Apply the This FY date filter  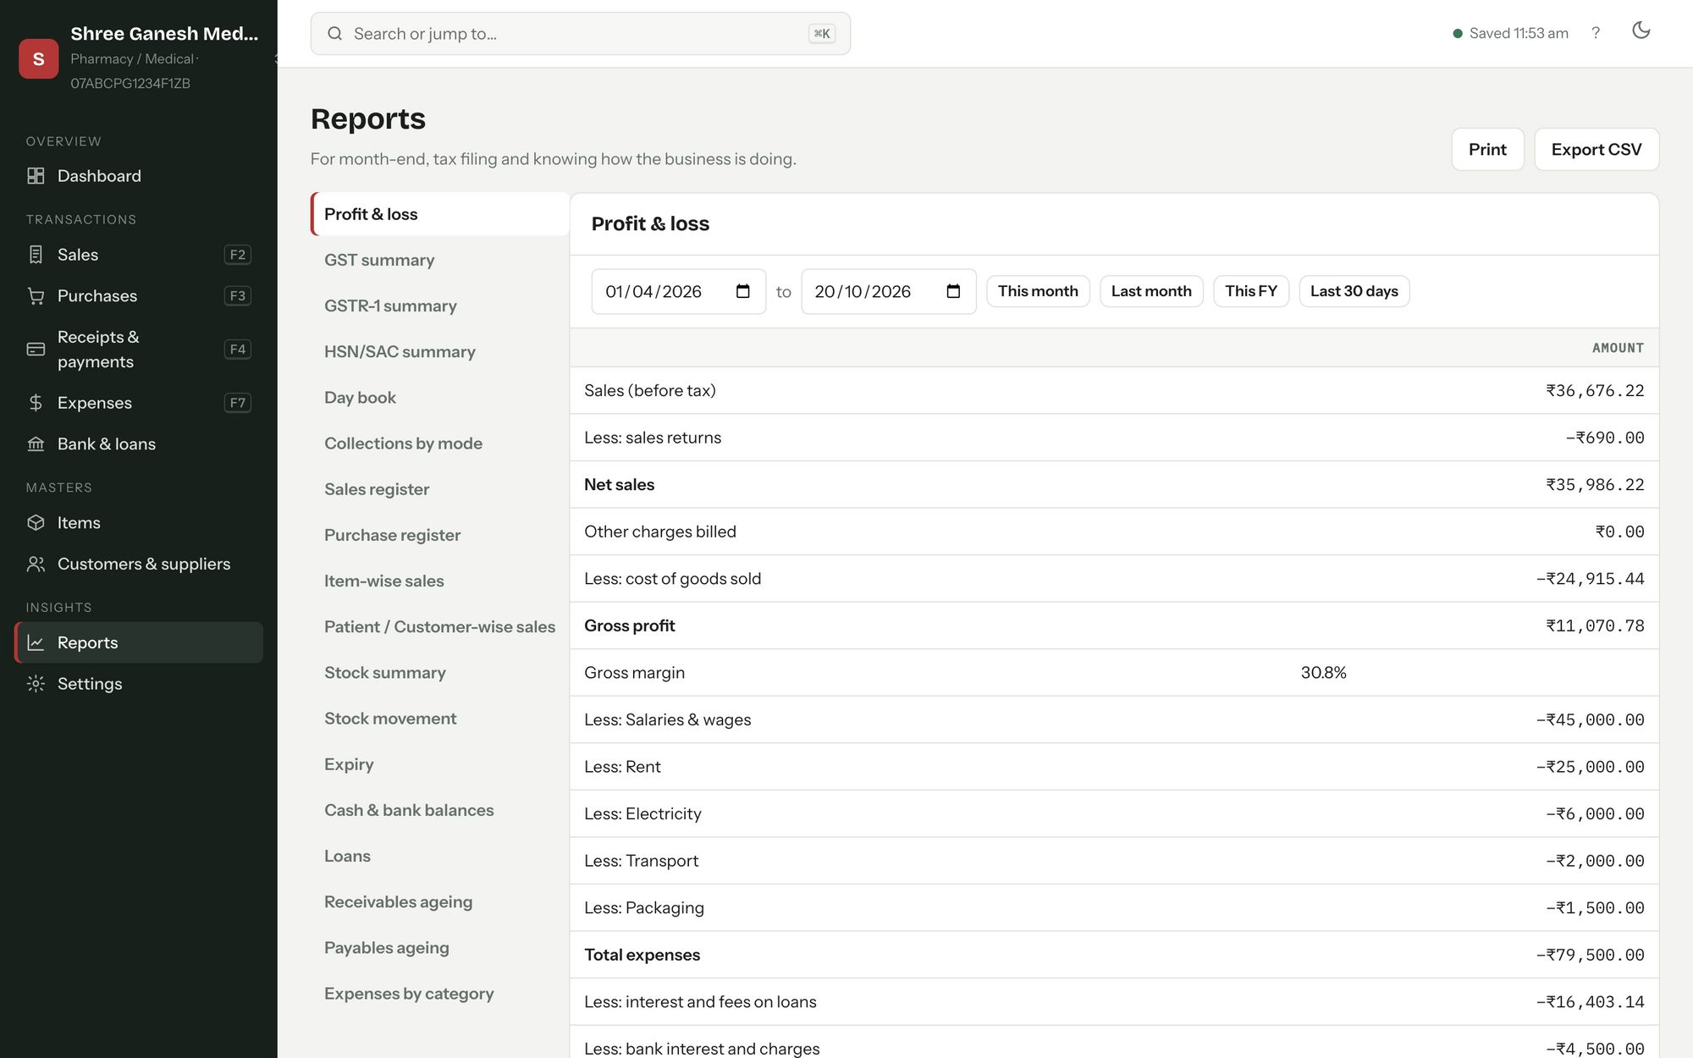click(x=1251, y=291)
